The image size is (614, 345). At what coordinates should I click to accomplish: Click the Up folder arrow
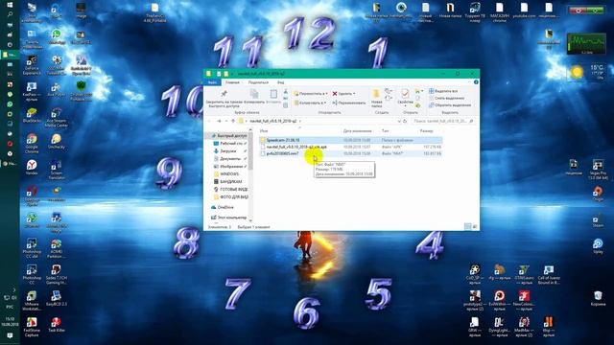pyautogui.click(x=233, y=122)
